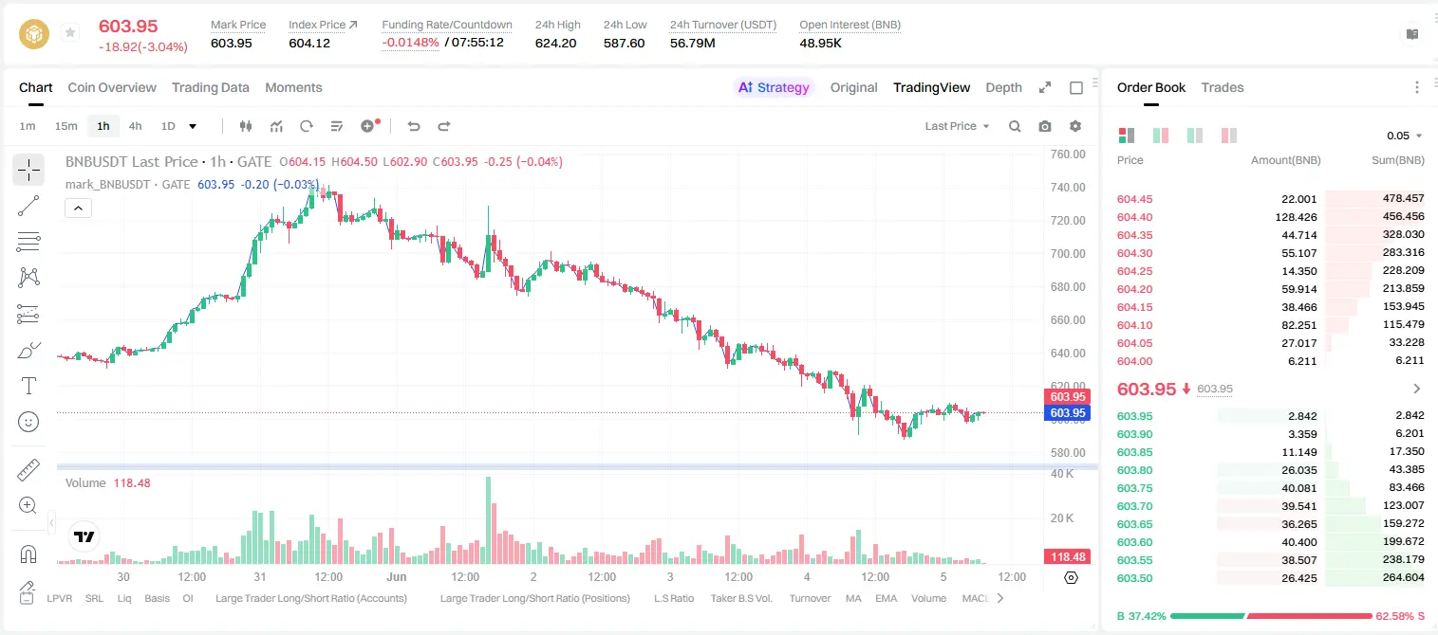Open the 0.05 price grouping dropdown
Screen dimensions: 1438x635
point(1405,136)
